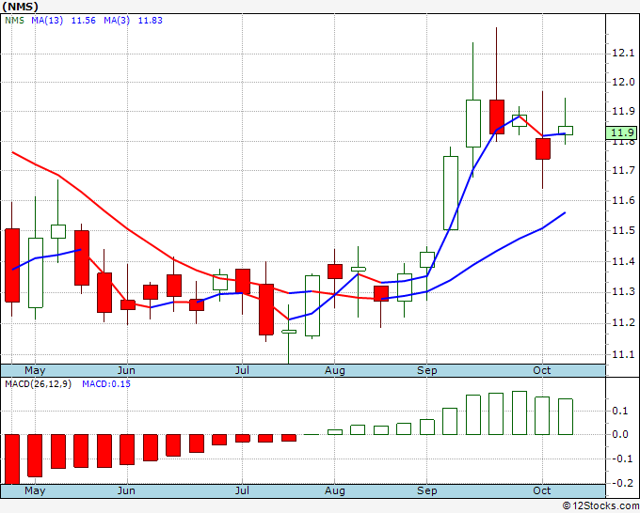640x513 pixels.
Task: Click Aug on the price chart axis
Action: 335,370
